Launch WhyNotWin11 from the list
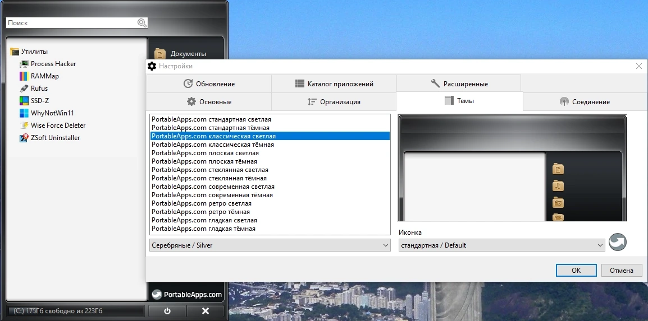The height and width of the screenshot is (321, 648). click(x=52, y=113)
